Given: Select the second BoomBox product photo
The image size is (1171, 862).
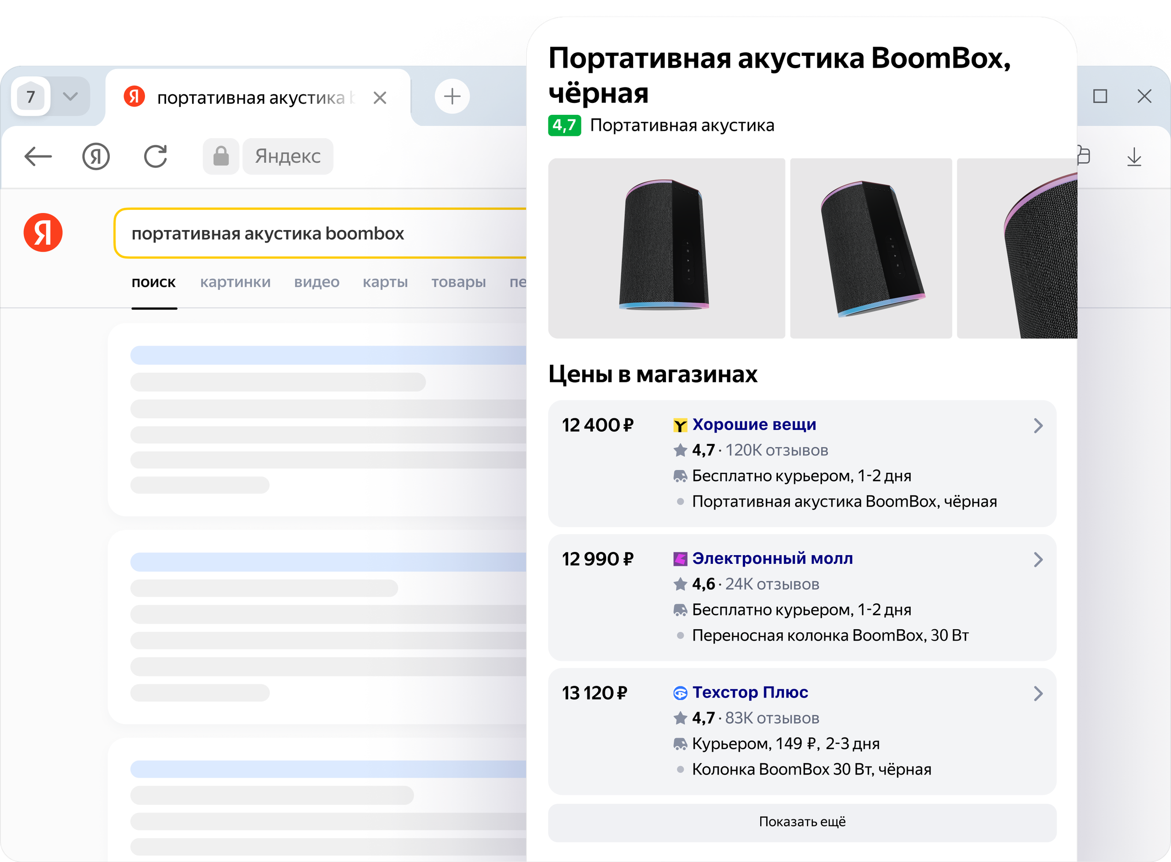Looking at the screenshot, I should click(870, 248).
